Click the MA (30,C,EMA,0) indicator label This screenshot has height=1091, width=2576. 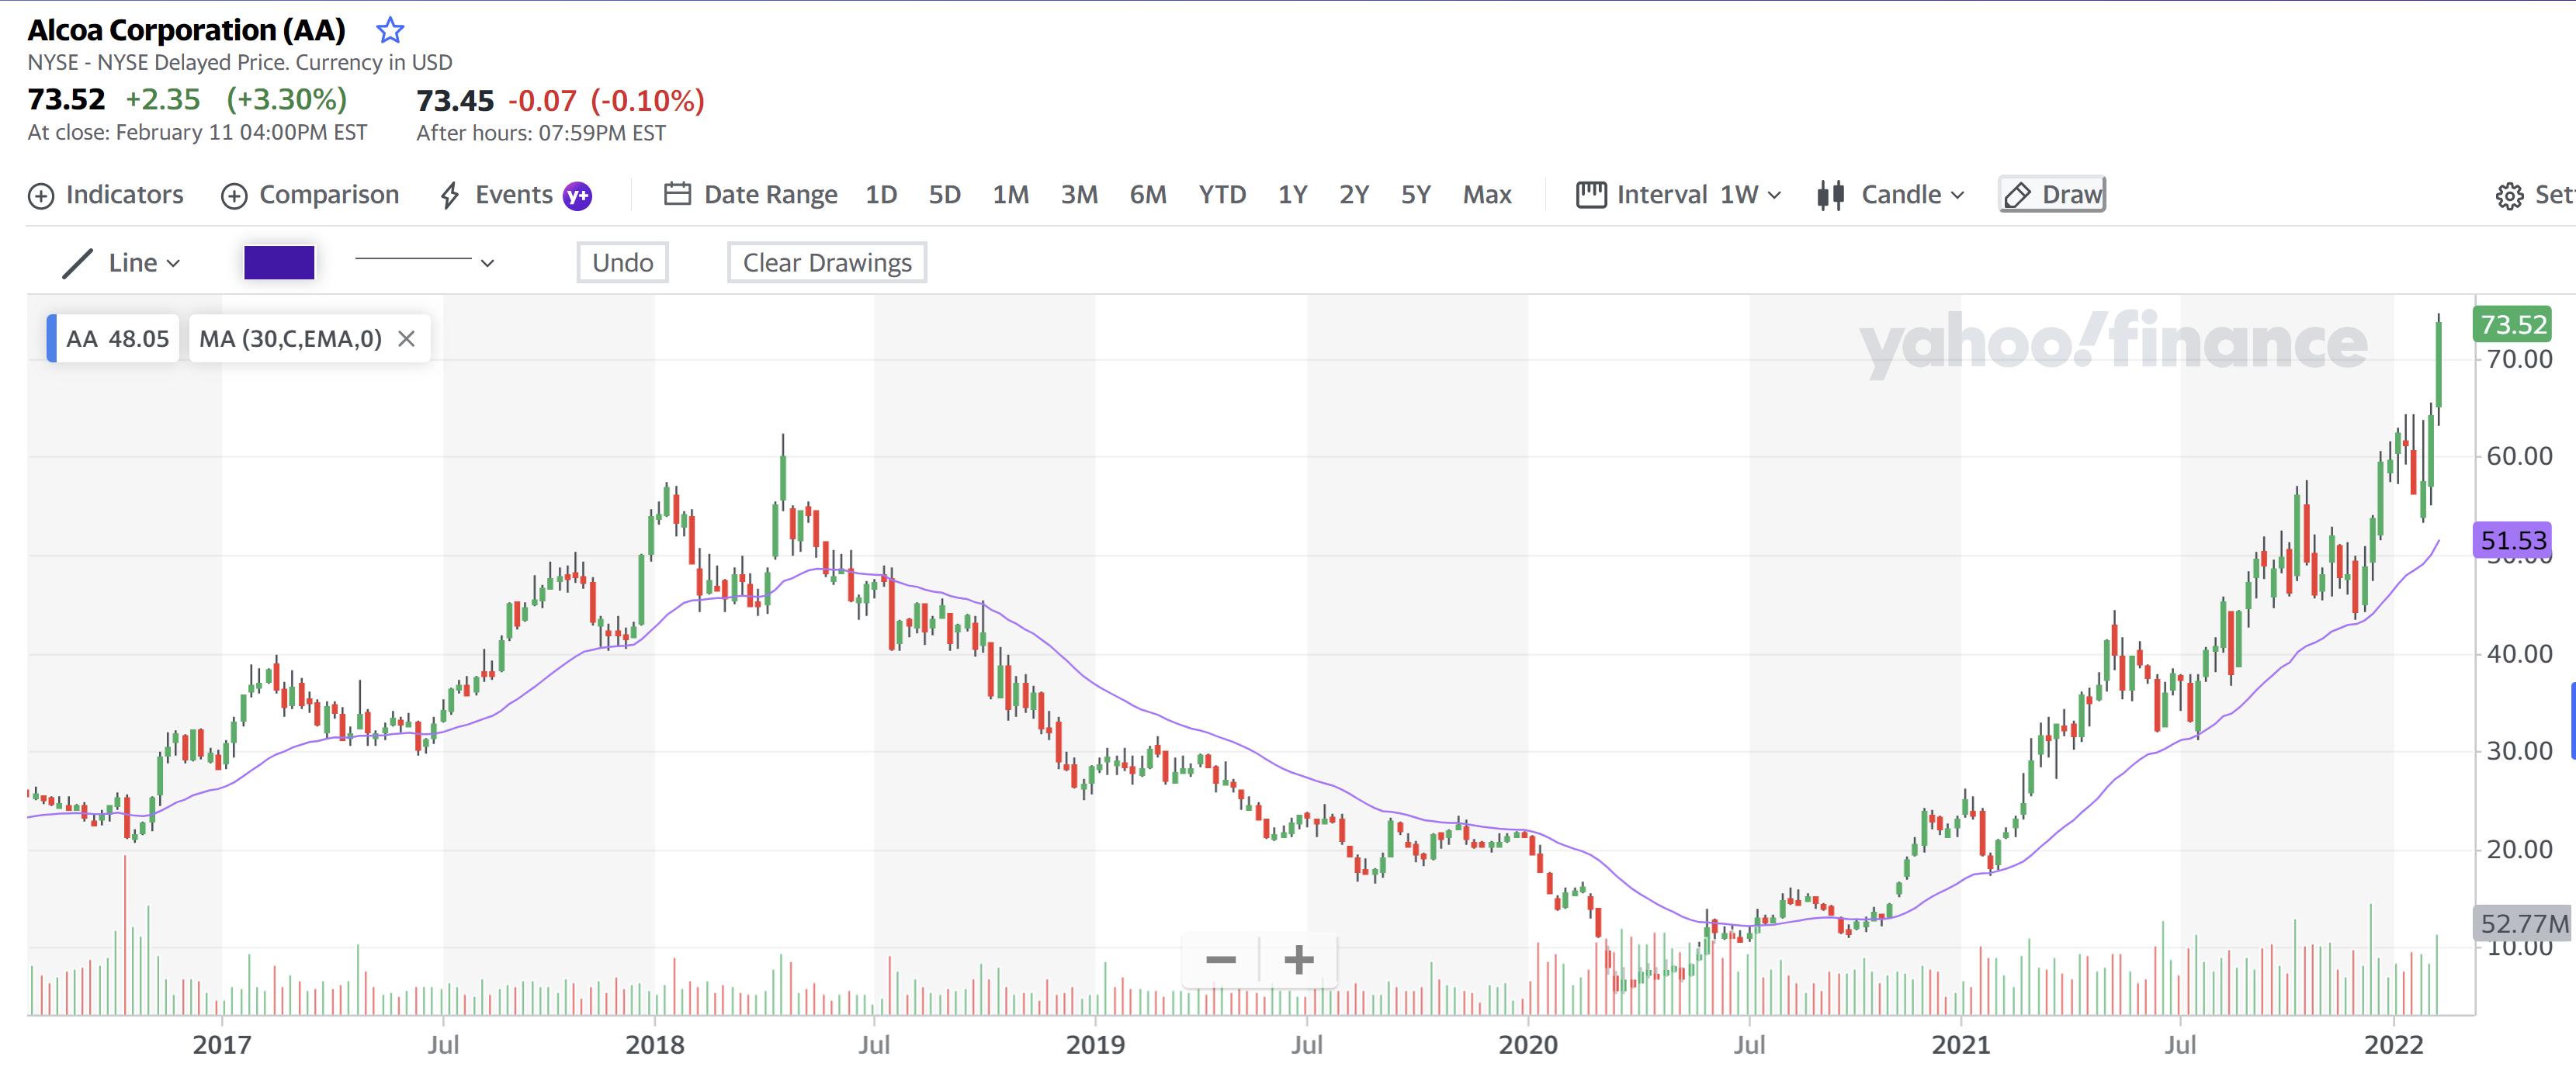[290, 339]
